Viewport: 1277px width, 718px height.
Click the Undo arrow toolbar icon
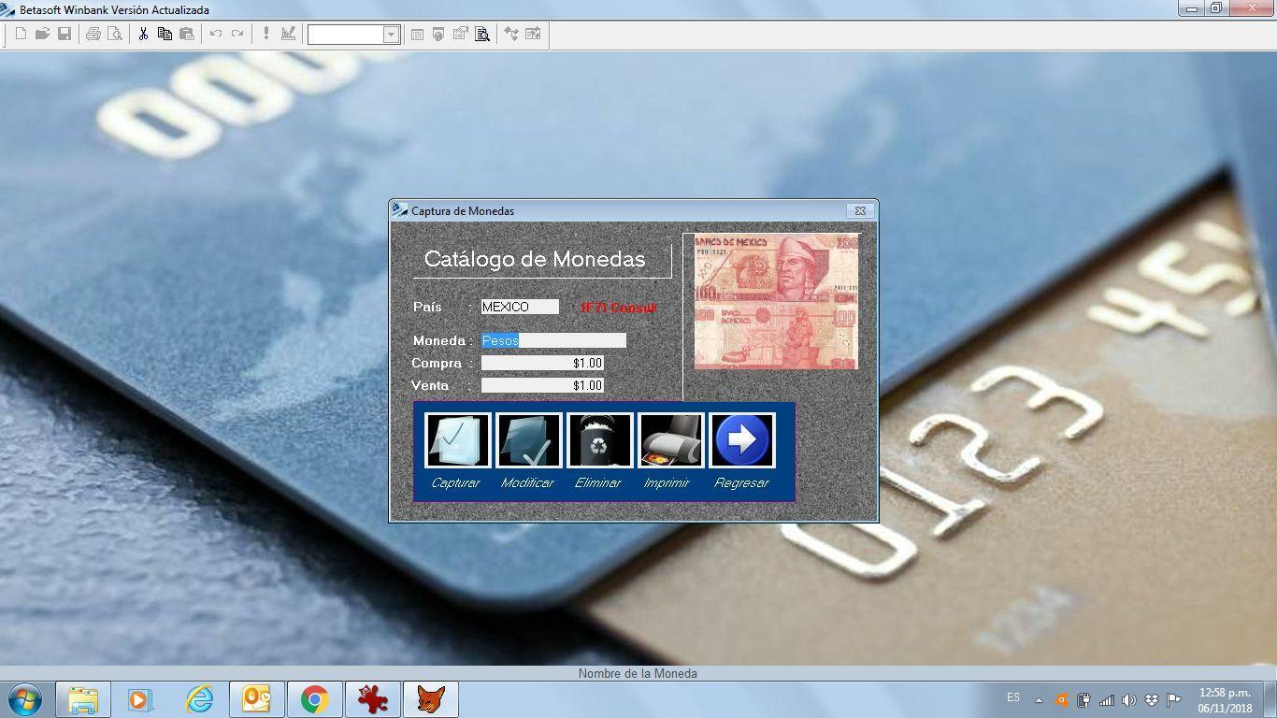pyautogui.click(x=216, y=34)
